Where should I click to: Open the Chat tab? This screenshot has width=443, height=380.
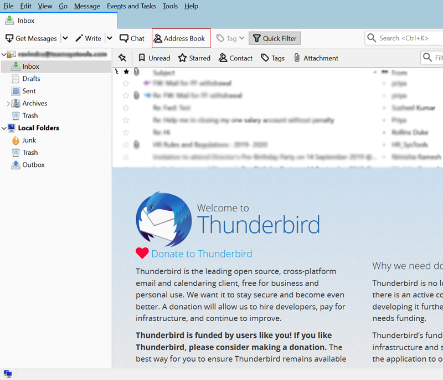[132, 38]
